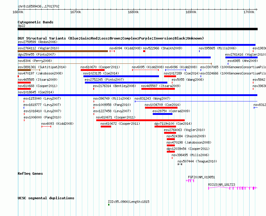Click the chr8:16599436..17013702 coordinate label

(x=39, y=6)
